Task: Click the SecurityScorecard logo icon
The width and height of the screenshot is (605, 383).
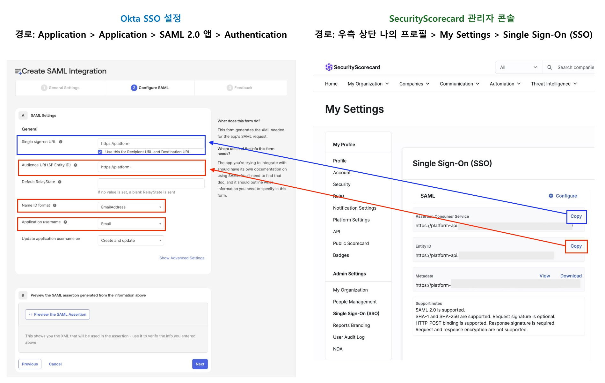Action: (329, 67)
